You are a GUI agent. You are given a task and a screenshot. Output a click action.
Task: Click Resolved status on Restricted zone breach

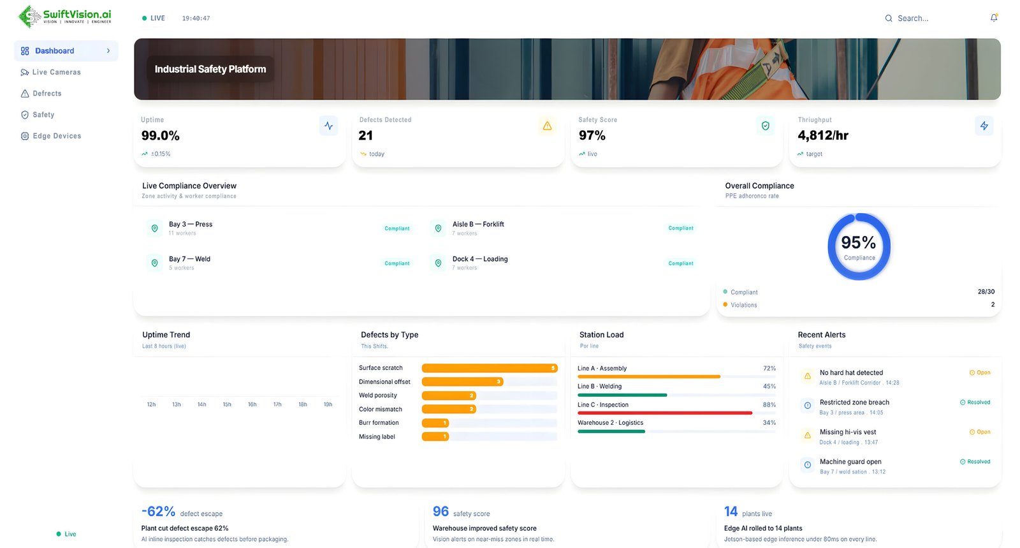(975, 403)
